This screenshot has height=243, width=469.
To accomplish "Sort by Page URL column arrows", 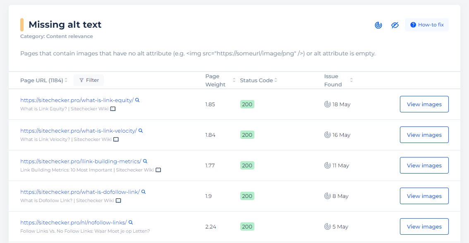I will (x=66, y=80).
